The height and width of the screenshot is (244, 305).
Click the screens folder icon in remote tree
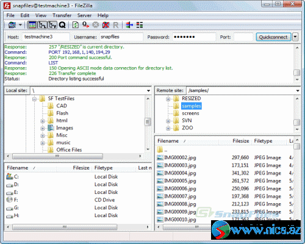pos(176,113)
